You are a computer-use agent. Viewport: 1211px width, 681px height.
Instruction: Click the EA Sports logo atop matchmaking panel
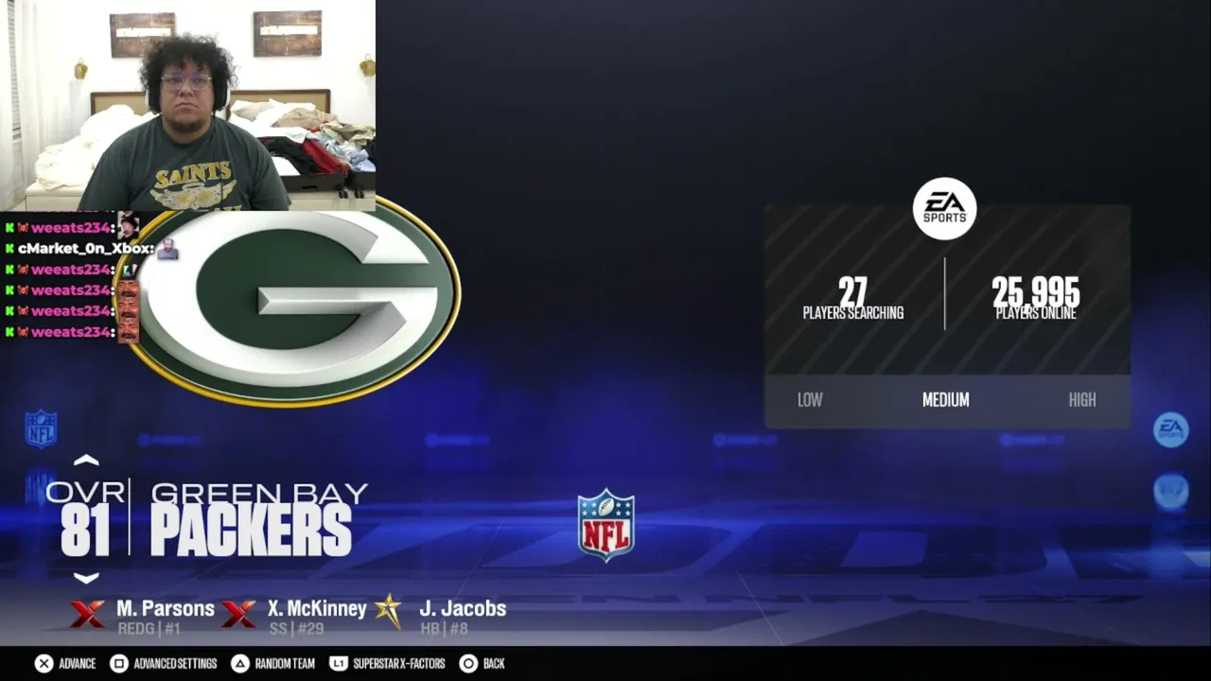pyautogui.click(x=944, y=208)
